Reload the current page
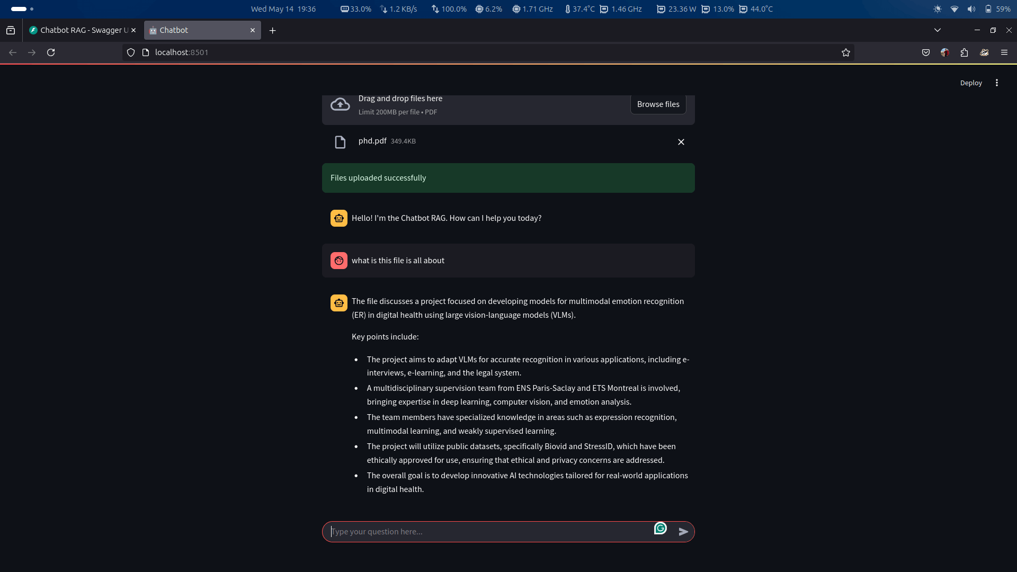This screenshot has width=1017, height=572. (51, 52)
